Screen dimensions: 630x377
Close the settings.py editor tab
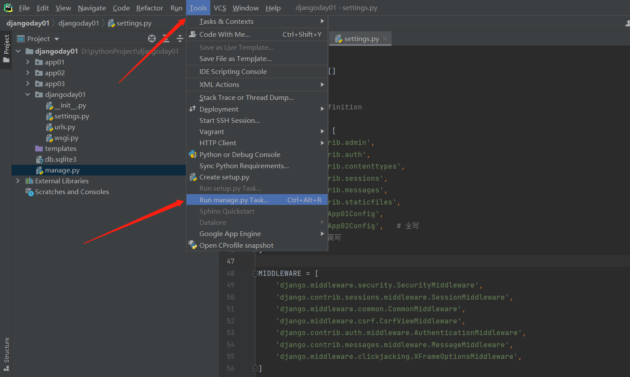[385, 38]
